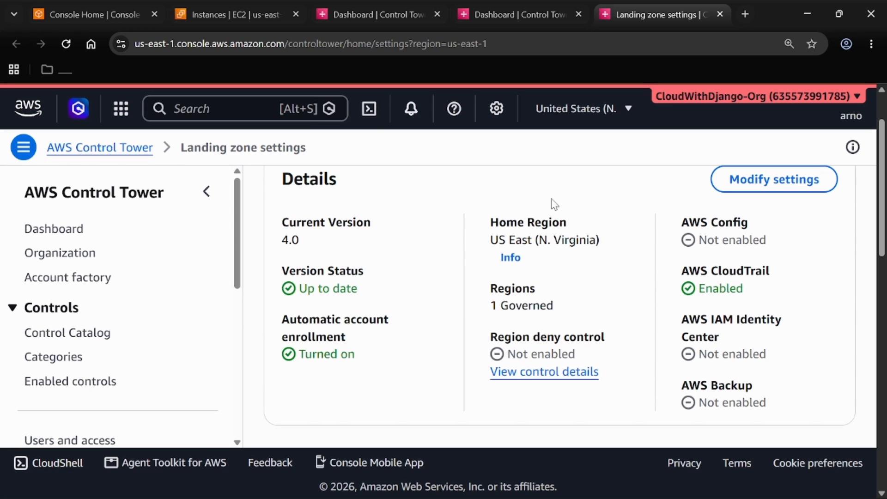Open the View control details link

pos(544,371)
